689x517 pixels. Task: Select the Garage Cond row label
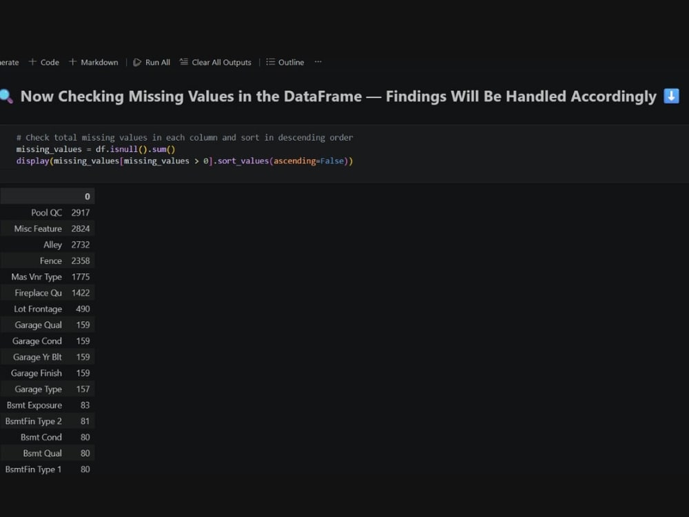pos(37,341)
